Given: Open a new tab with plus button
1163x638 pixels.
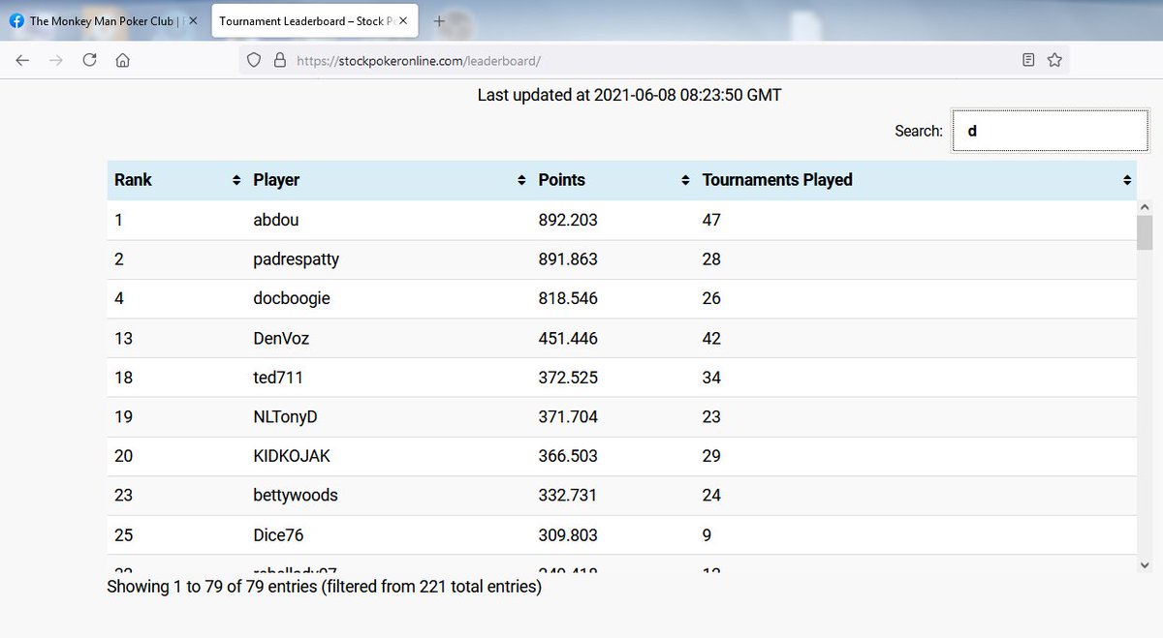Looking at the screenshot, I should pyautogui.click(x=439, y=20).
